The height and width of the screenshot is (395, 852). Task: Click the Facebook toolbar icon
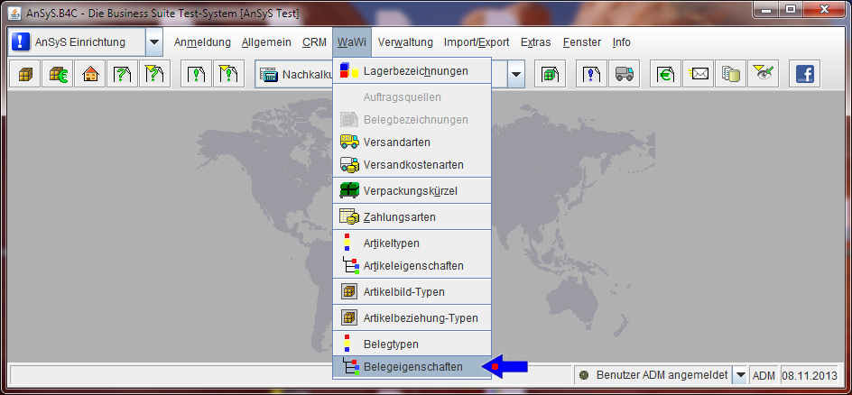tap(804, 75)
